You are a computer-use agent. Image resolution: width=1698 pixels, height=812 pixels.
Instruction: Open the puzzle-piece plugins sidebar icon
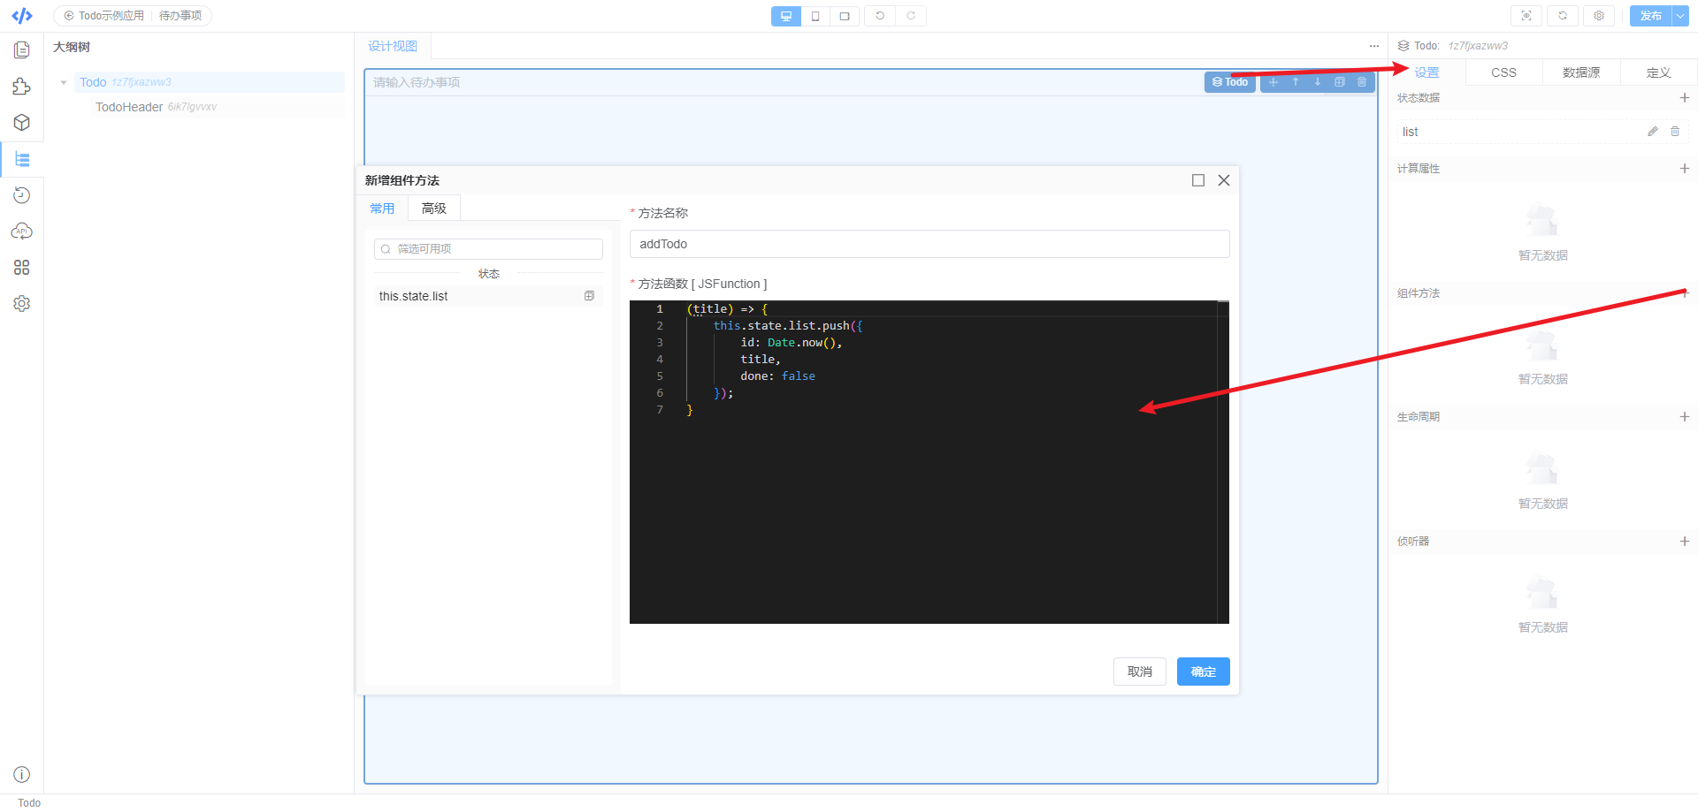[22, 87]
